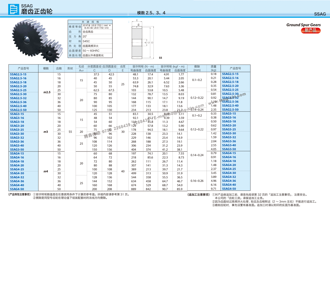
Task: Click the red 新产品 badge
Action: pos(311,30)
